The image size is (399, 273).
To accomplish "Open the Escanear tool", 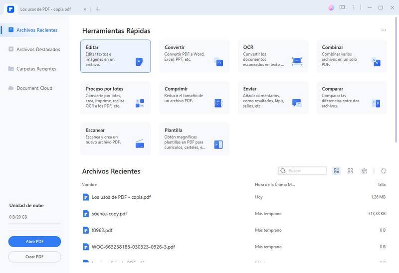I will point(115,139).
